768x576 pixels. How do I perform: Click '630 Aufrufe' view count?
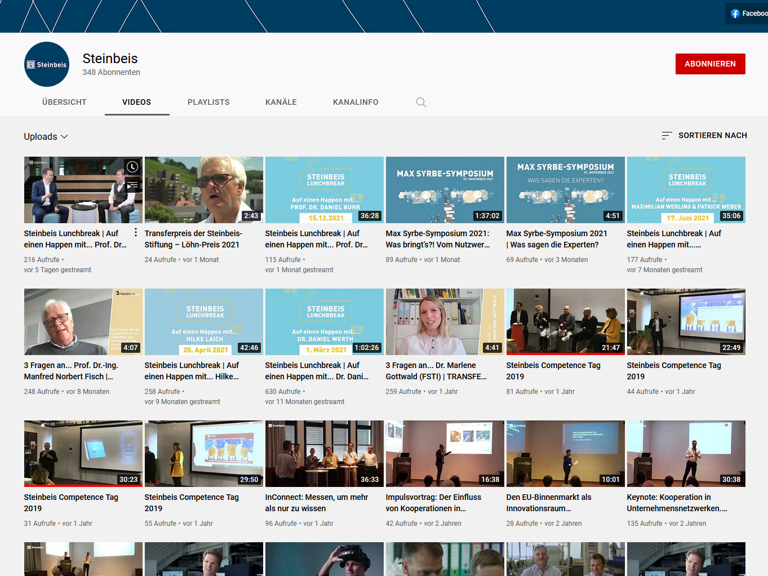pos(283,392)
